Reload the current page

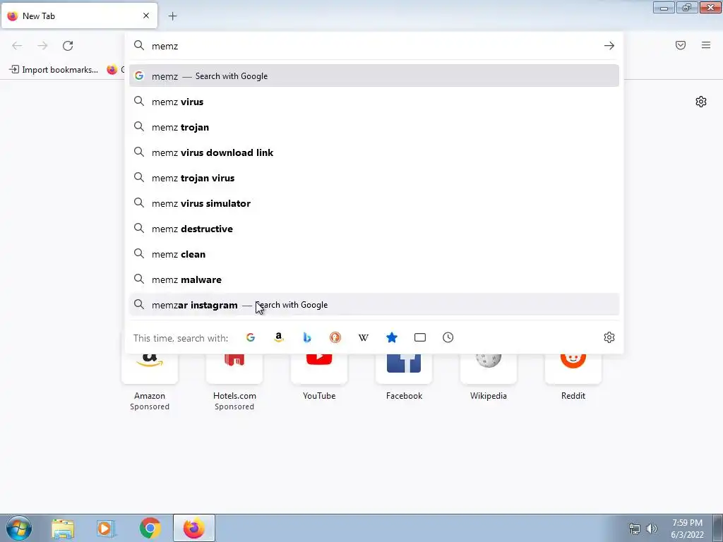point(68,46)
